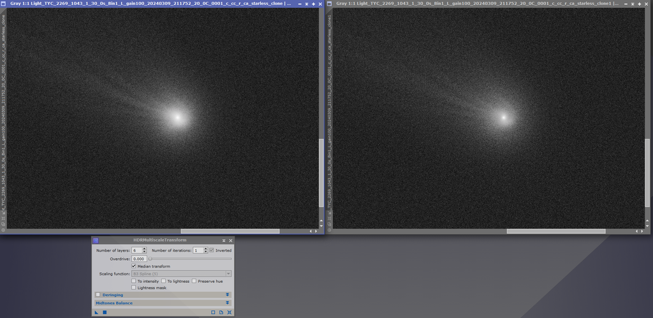
Task: Click scroll-right arrow in left window bottom bar
Action: pyautogui.click(x=316, y=231)
